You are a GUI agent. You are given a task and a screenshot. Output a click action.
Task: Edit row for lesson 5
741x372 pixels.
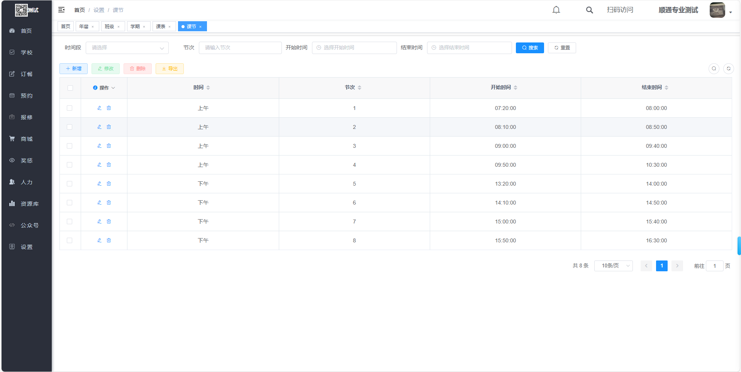click(99, 184)
